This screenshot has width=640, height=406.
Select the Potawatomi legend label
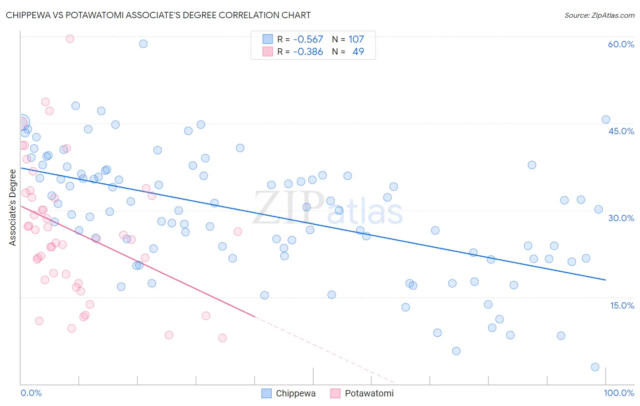pos(369,393)
